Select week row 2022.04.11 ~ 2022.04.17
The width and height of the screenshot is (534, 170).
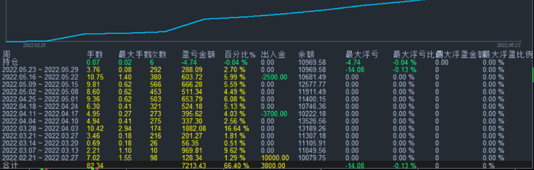[x=40, y=114]
